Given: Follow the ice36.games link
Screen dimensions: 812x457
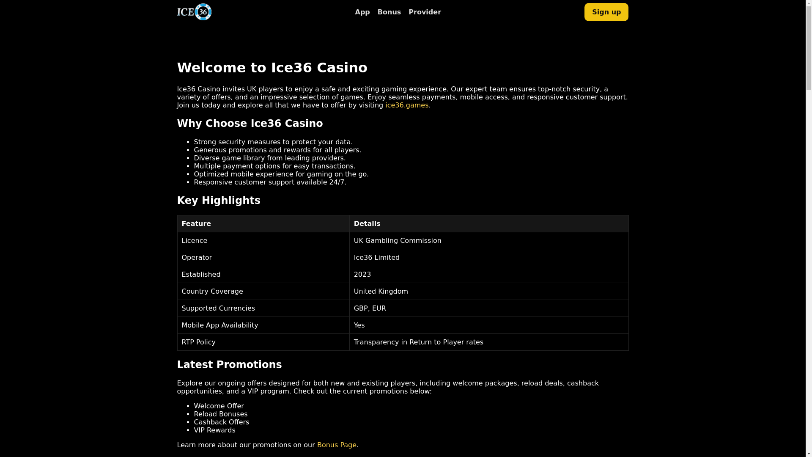Looking at the screenshot, I should 407,105.
